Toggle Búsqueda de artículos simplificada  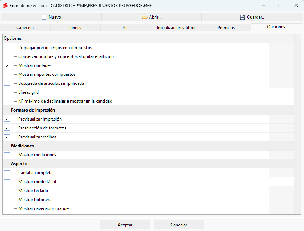tap(7, 83)
